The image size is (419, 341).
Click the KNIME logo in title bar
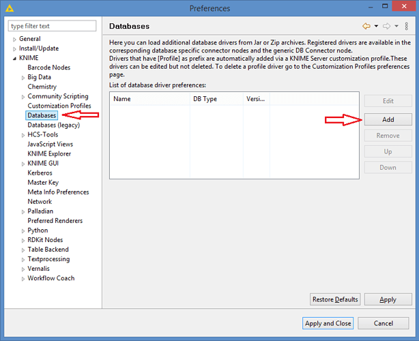coord(9,8)
